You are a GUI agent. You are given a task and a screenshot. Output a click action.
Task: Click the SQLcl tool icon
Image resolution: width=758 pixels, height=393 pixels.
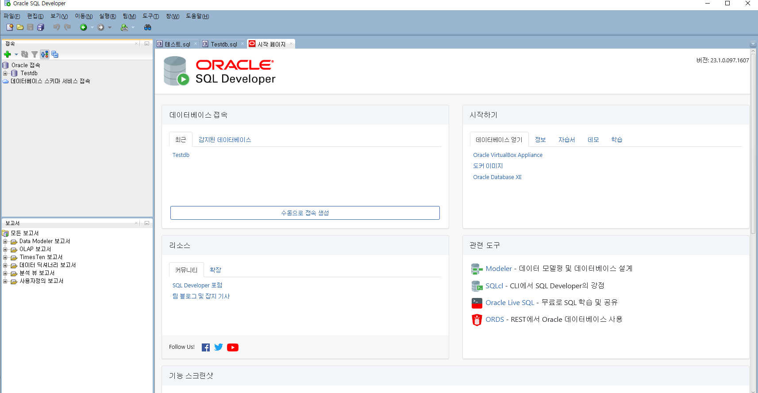[x=477, y=286]
